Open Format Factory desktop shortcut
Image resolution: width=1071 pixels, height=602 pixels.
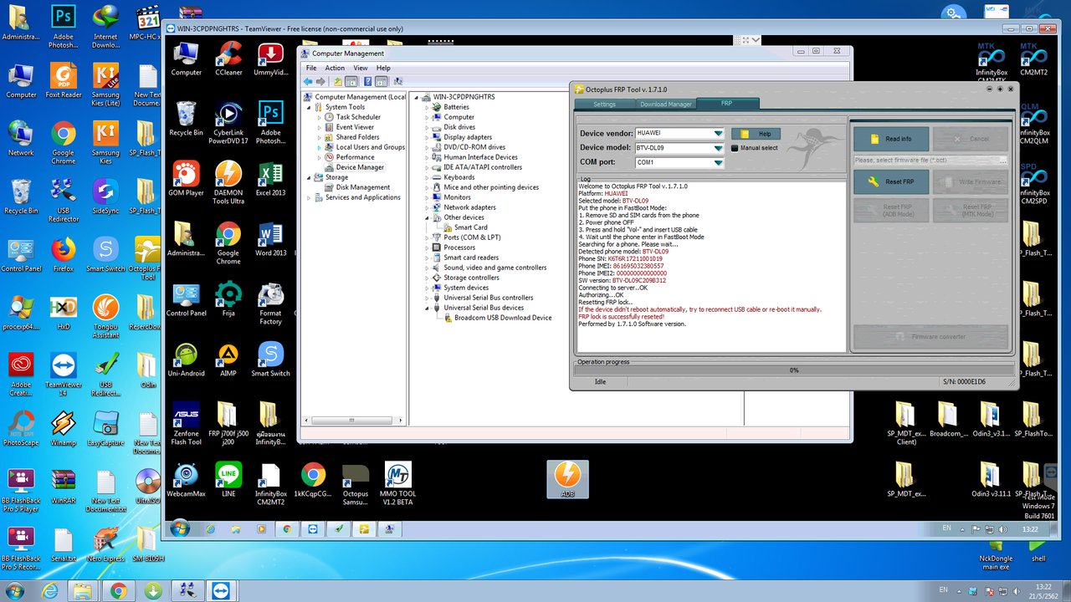[270, 304]
